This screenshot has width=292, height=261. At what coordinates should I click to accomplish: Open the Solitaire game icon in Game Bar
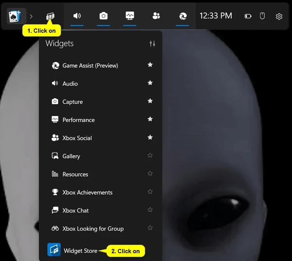(x=15, y=16)
